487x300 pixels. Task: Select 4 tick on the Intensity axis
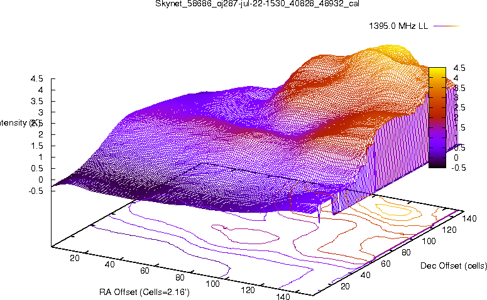coord(40,90)
